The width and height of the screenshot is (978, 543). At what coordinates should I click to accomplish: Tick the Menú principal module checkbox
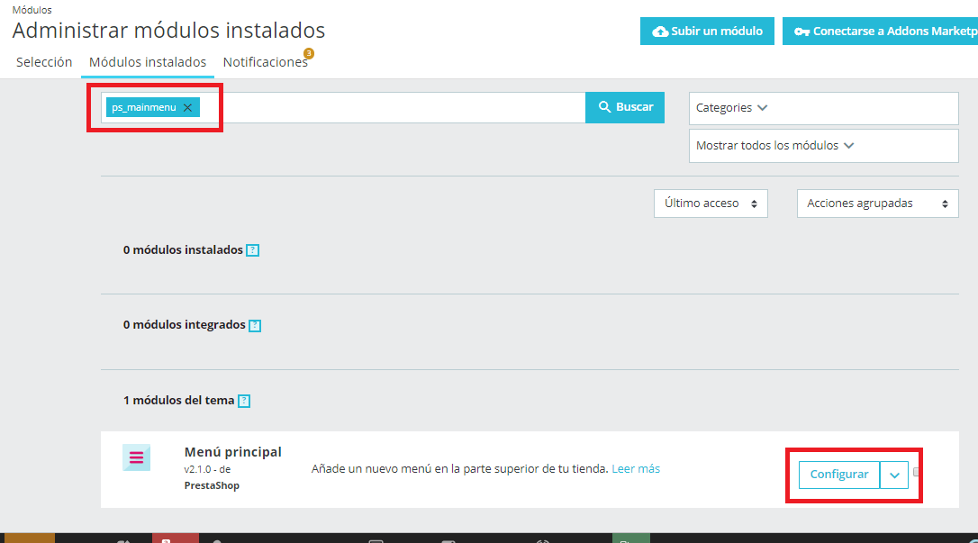coord(916,472)
